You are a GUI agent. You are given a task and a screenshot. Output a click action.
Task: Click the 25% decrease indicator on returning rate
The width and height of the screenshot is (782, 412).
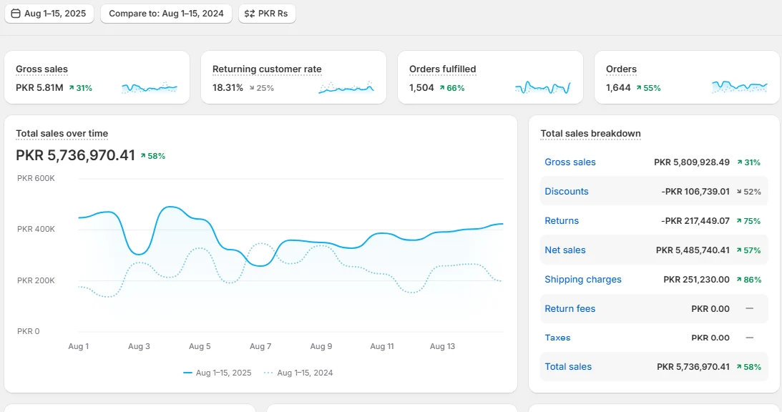[x=262, y=88]
